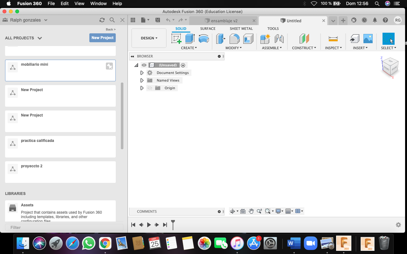Play the timeline
407x254 pixels.
click(x=149, y=225)
